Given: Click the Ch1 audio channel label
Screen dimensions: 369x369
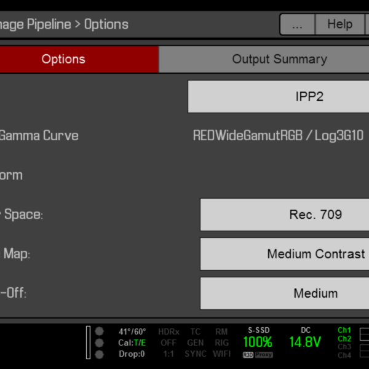Looking at the screenshot, I should [x=344, y=330].
